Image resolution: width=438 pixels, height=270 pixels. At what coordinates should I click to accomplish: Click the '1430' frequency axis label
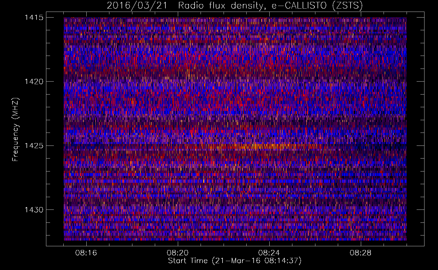pos(34,210)
